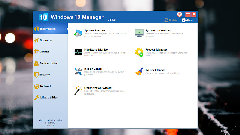
Task: Open the Repair Center tools icon
Action: point(78,71)
